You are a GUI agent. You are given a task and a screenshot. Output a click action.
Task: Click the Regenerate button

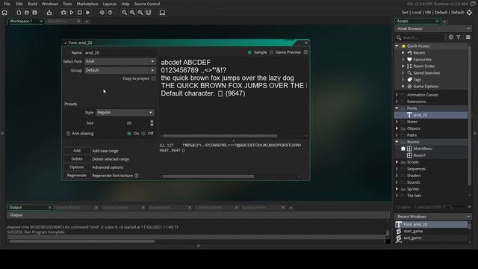(x=77, y=176)
